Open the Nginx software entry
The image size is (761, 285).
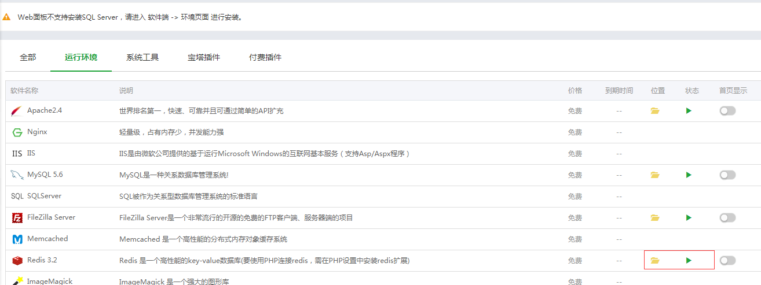pos(37,132)
